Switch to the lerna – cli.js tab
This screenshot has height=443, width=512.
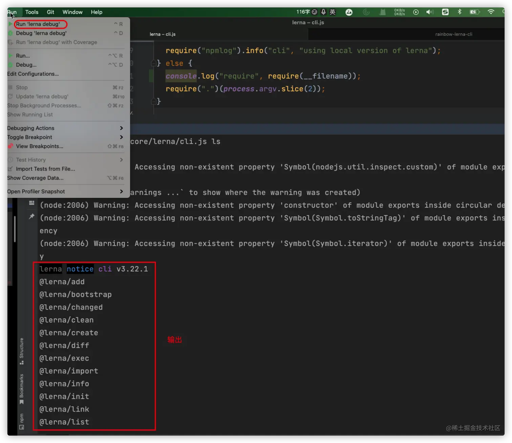163,34
